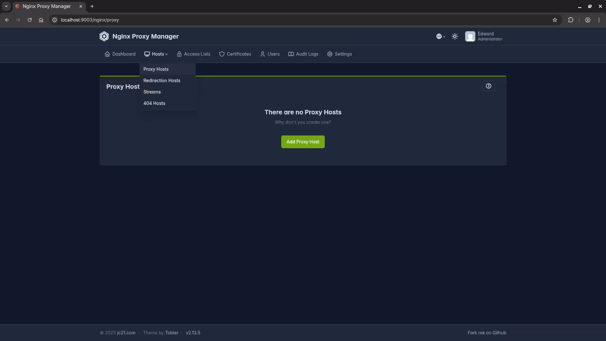Screen dimensions: 606x341
Task: Click inside the browser address bar
Action: coord(142,20)
